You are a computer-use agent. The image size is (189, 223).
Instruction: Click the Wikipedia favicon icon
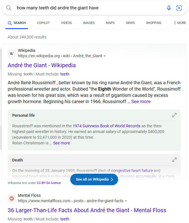pos(12,53)
